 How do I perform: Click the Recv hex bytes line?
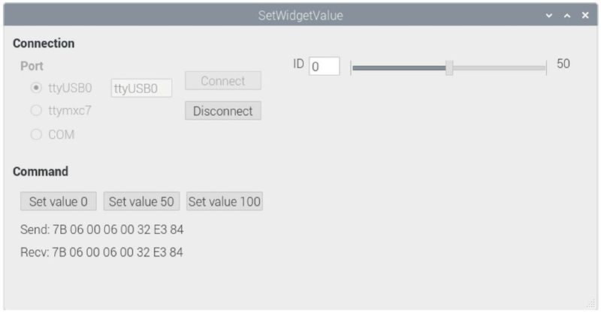click(x=101, y=252)
